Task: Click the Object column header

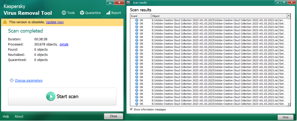Action: click(219, 16)
